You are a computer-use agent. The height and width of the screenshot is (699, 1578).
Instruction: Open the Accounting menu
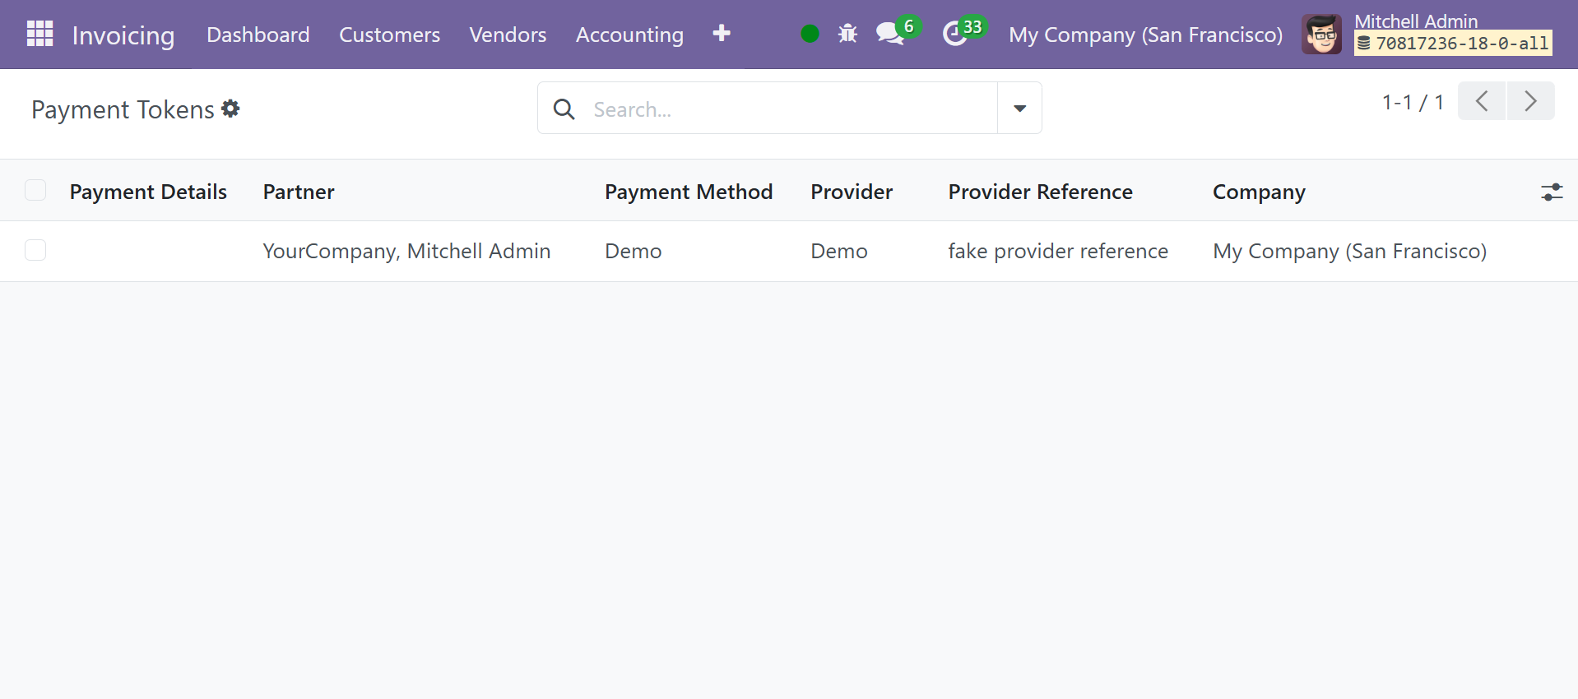(629, 35)
